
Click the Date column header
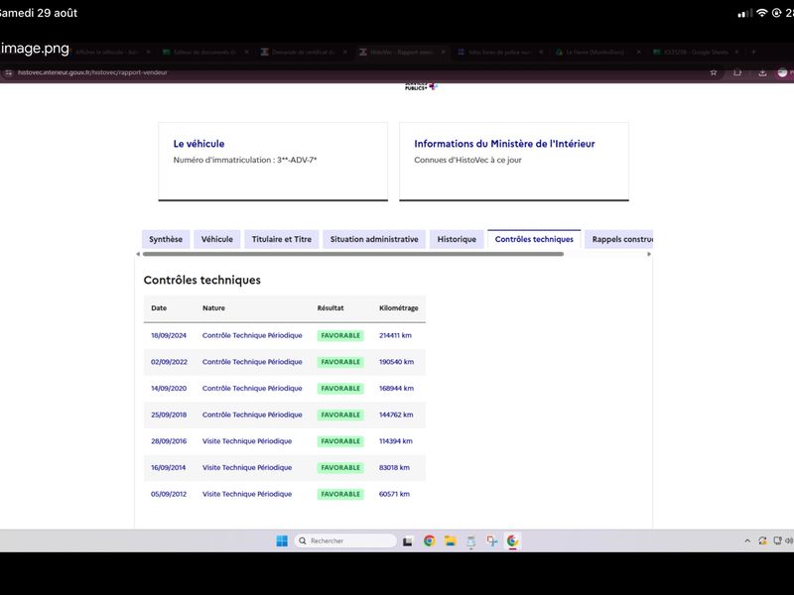point(159,308)
